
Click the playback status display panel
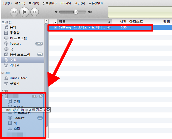click(140, 12)
